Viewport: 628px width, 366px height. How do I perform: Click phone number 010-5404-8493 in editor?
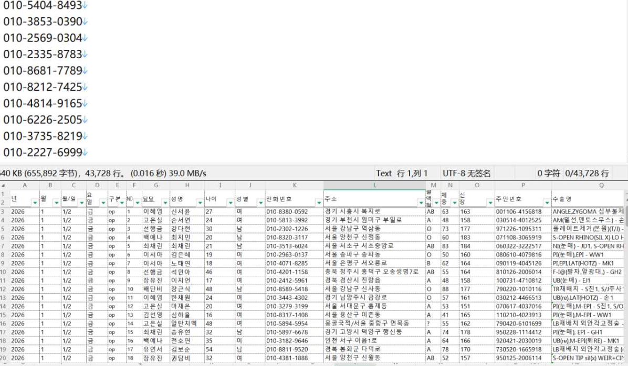click(x=43, y=5)
